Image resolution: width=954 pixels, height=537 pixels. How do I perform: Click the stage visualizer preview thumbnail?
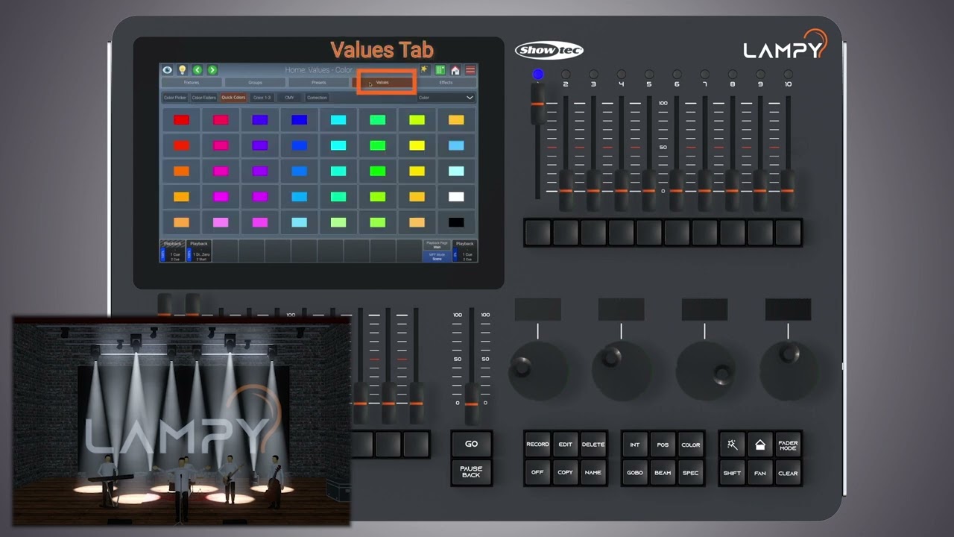click(181, 421)
